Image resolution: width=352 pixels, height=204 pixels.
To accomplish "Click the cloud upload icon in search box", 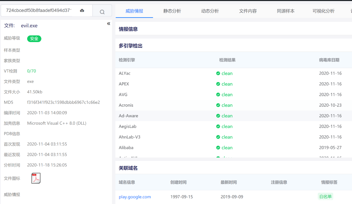I will point(82,11).
